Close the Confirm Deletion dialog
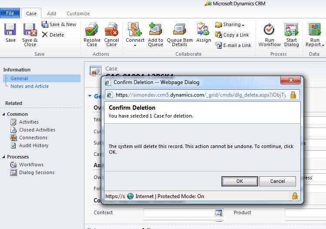 290,80
